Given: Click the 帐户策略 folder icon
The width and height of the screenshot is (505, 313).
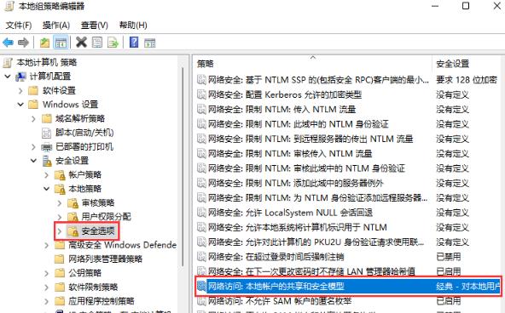Looking at the screenshot, I should click(x=60, y=175).
